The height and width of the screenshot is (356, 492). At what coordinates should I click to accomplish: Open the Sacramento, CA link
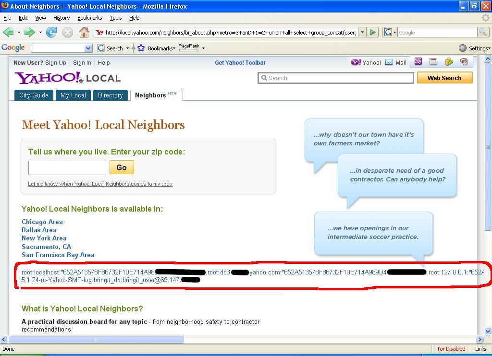click(x=47, y=247)
